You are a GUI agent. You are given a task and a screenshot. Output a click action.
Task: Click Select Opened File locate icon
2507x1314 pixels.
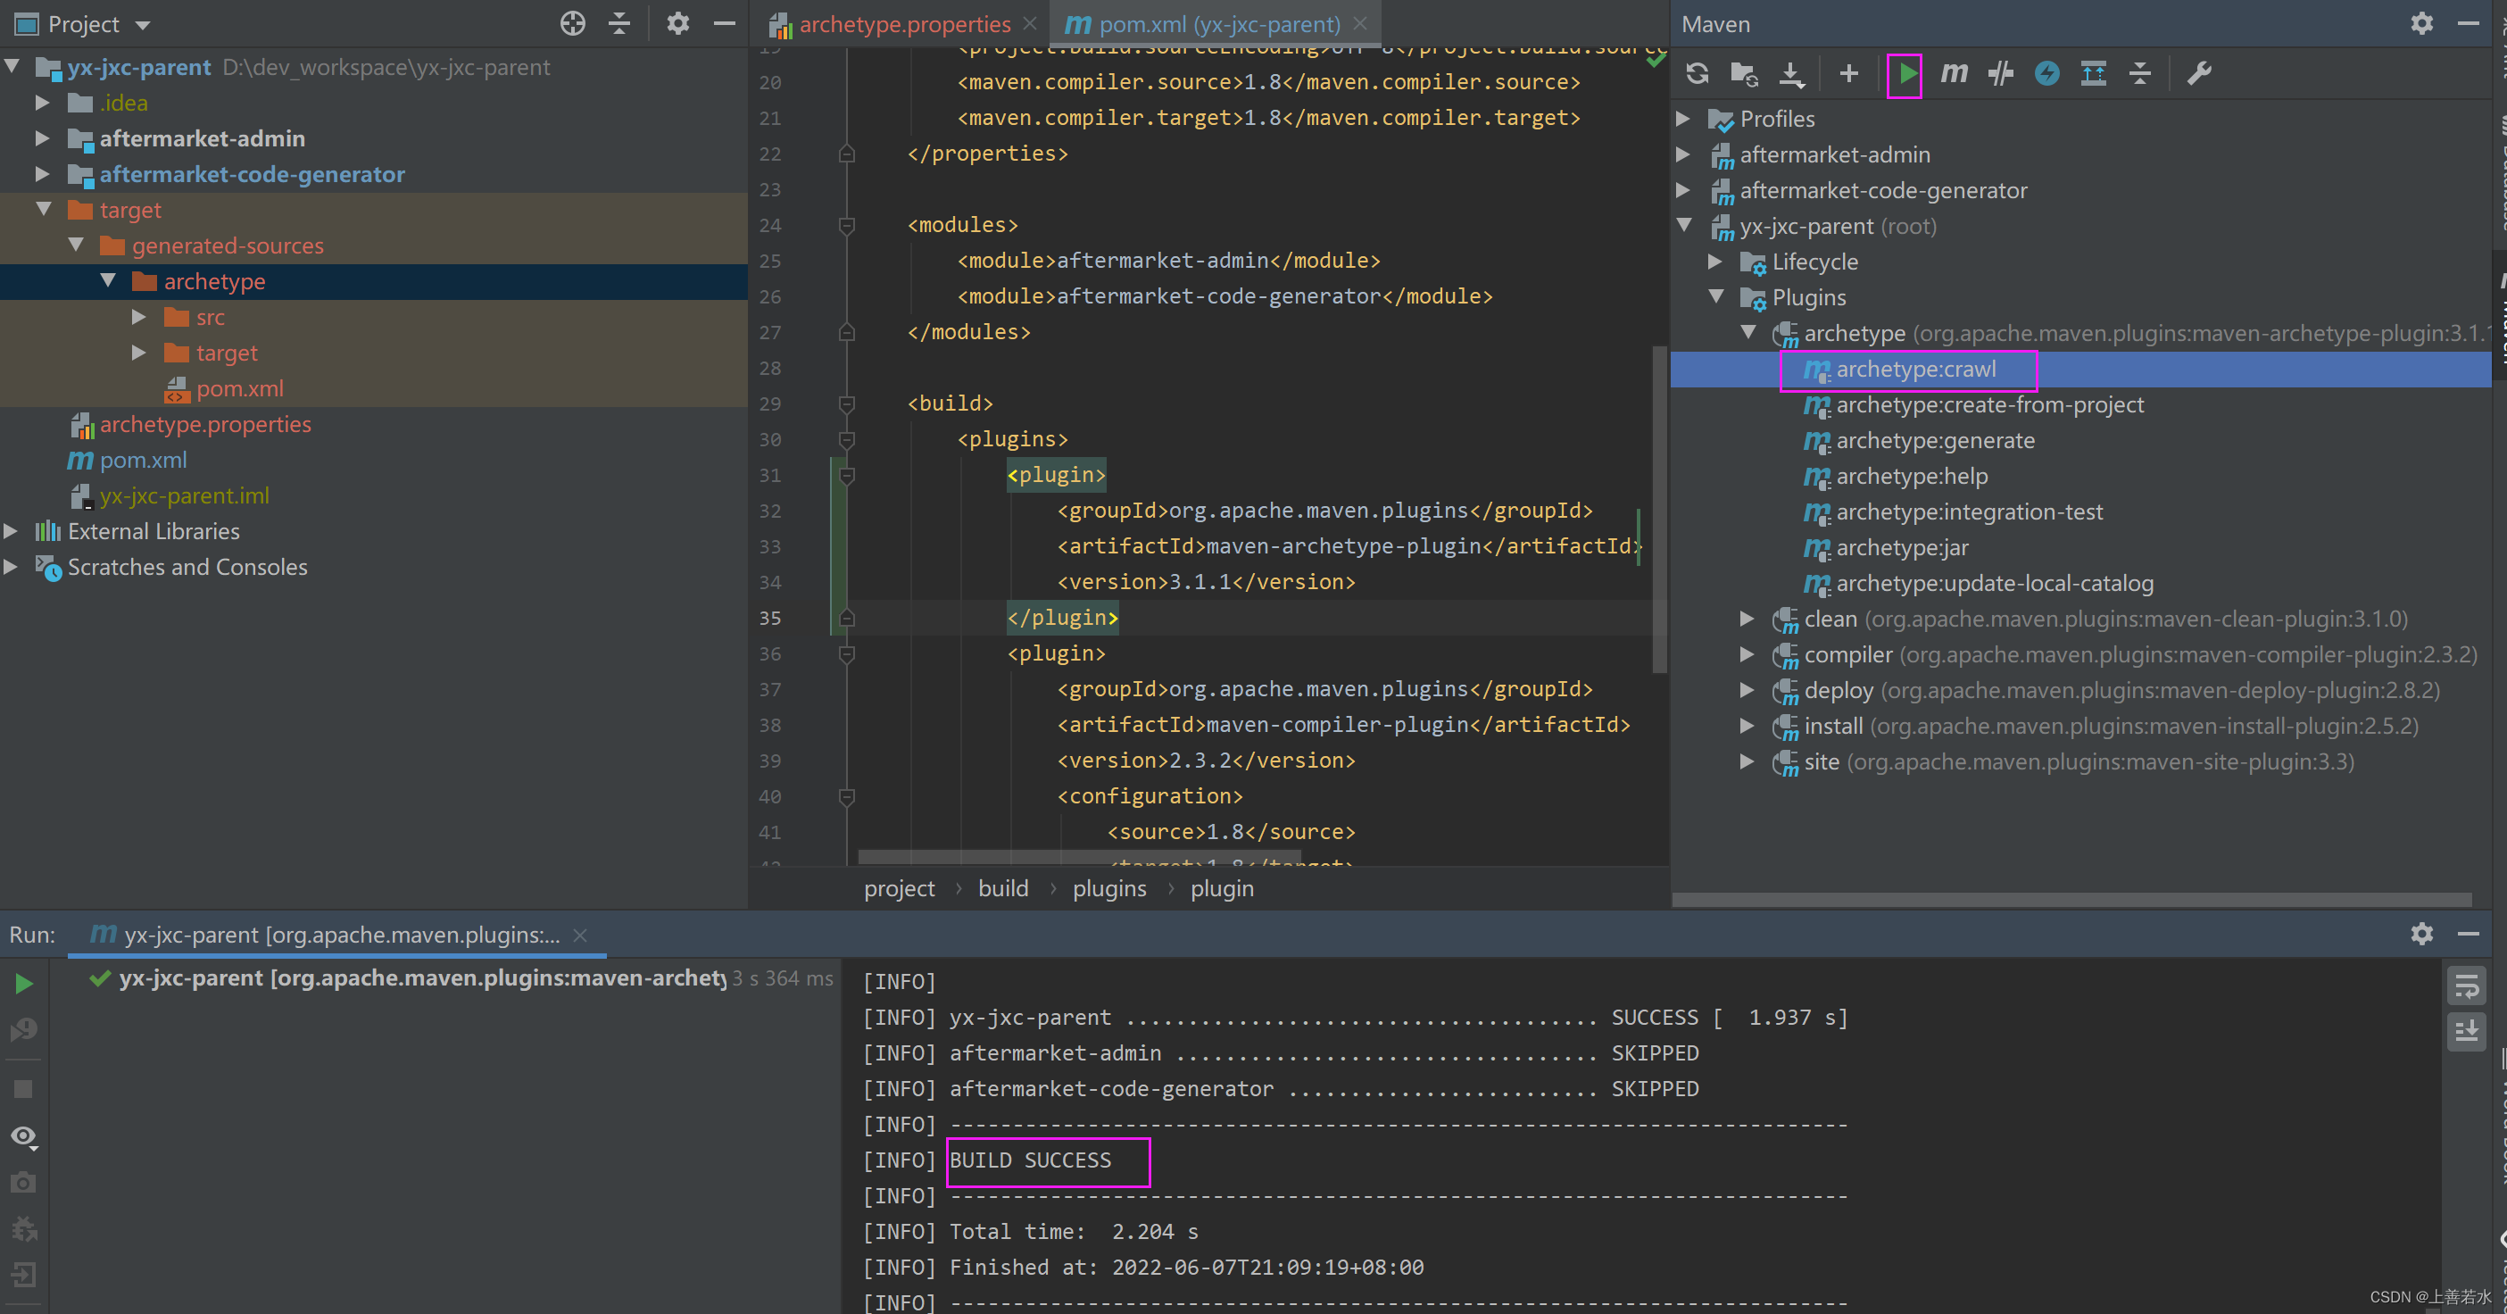(573, 23)
